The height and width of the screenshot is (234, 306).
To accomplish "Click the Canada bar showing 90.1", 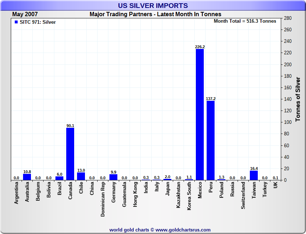I will pos(70,154).
